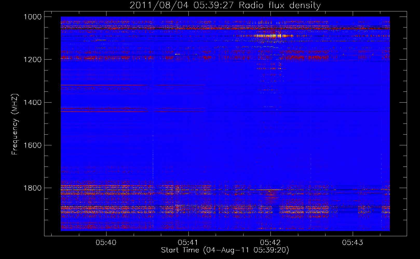The height and width of the screenshot is (259, 420).
Task: Click the 1800 frequency tick label
Action: coord(33,188)
